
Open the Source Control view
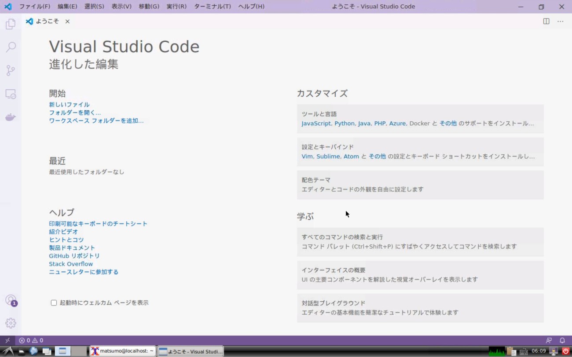(x=11, y=70)
